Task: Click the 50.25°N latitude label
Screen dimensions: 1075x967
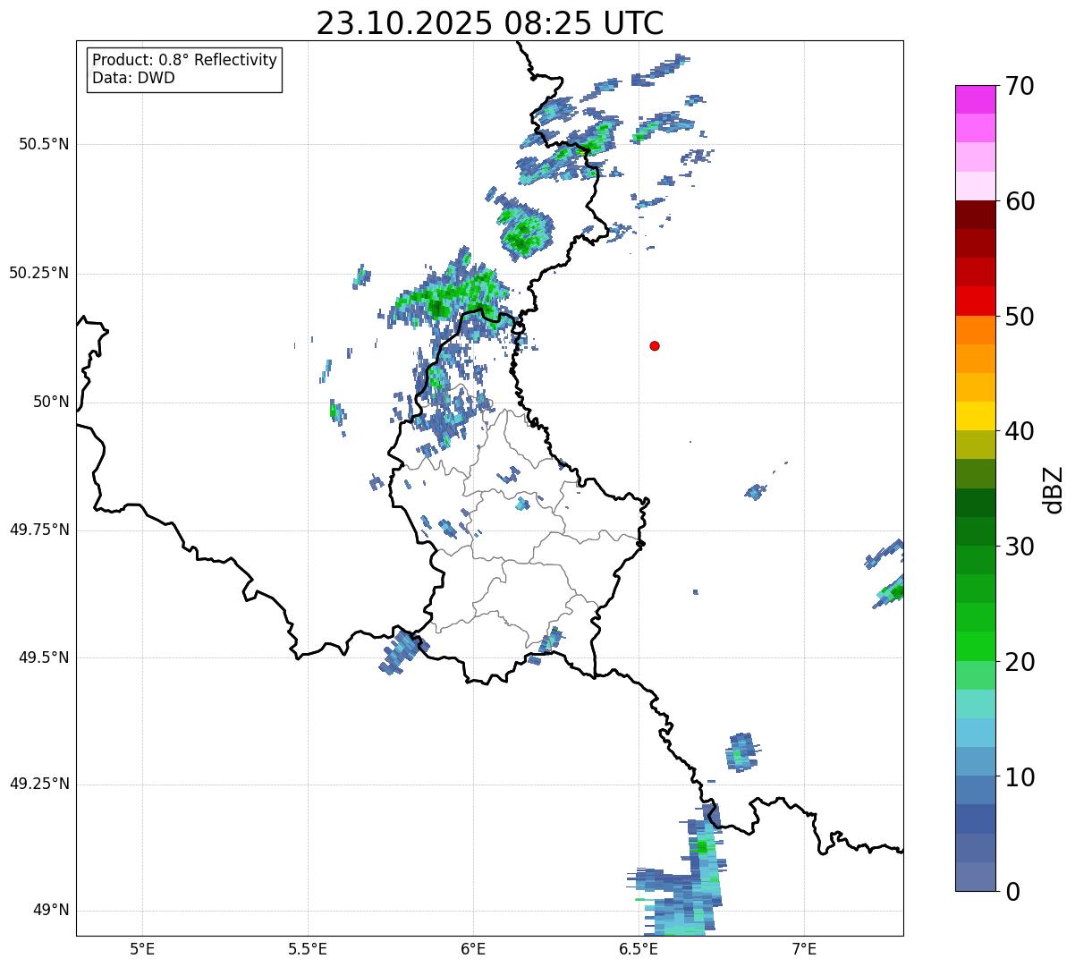Action: pyautogui.click(x=39, y=273)
